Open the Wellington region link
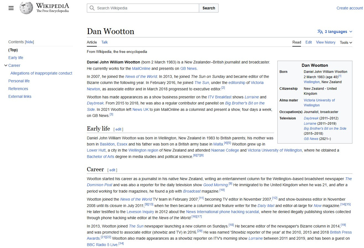This screenshot has width=364, height=248. (x=143, y=150)
